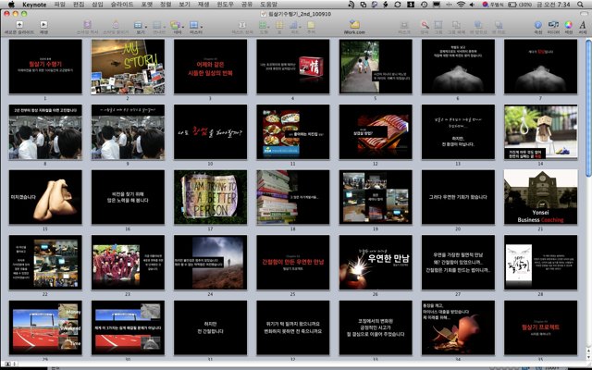
Task: Start the slideshow with the Play (재생) icon
Action: (43, 25)
